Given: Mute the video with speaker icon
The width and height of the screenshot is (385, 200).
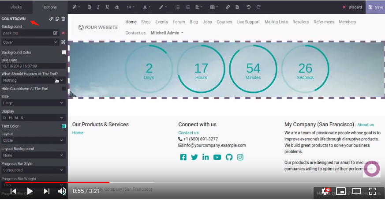Looking at the screenshot, I should 62,191.
